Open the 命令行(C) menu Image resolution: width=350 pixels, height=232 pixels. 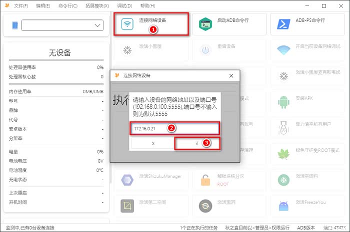[x=68, y=6]
